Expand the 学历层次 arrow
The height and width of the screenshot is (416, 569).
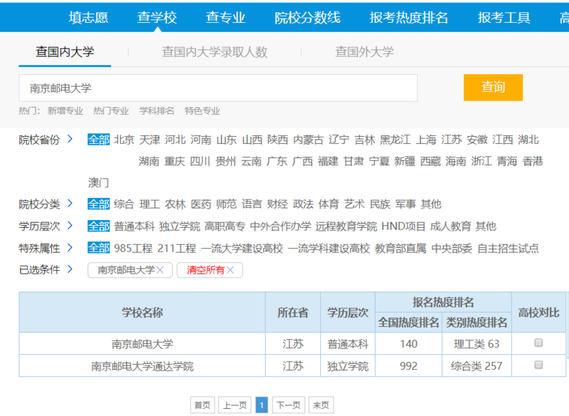pos(70,226)
